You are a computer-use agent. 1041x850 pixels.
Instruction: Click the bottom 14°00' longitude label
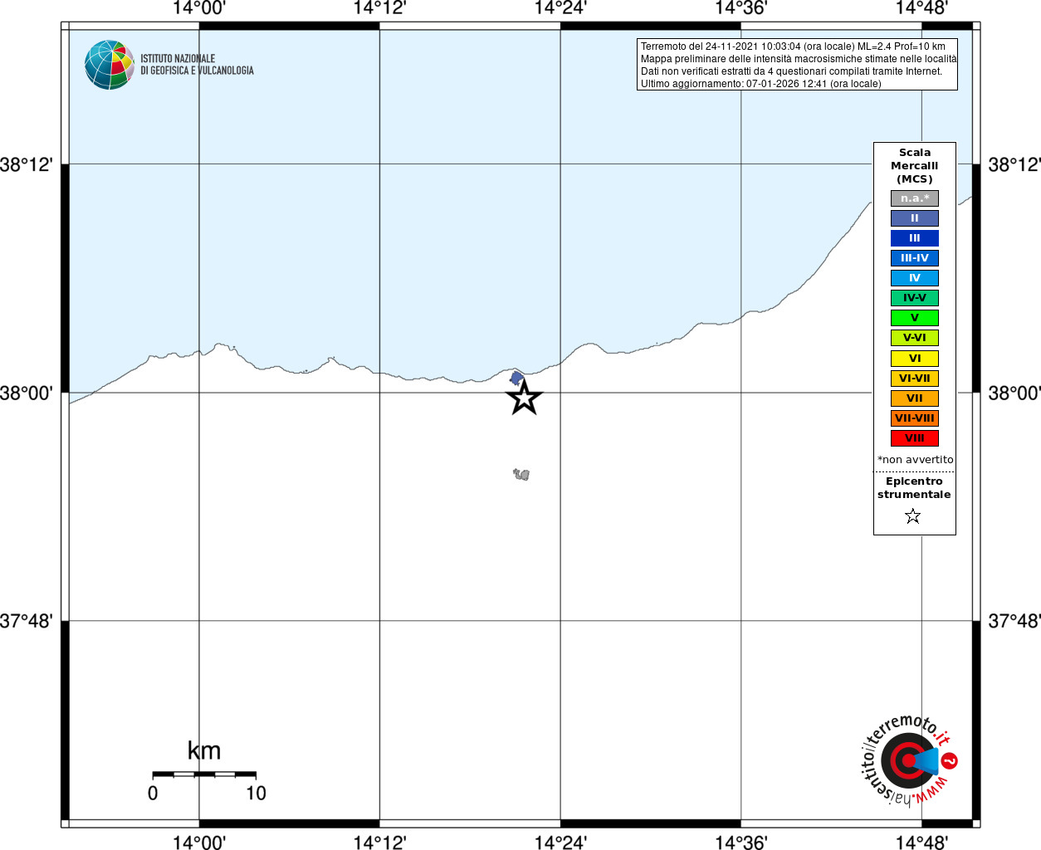pyautogui.click(x=199, y=842)
